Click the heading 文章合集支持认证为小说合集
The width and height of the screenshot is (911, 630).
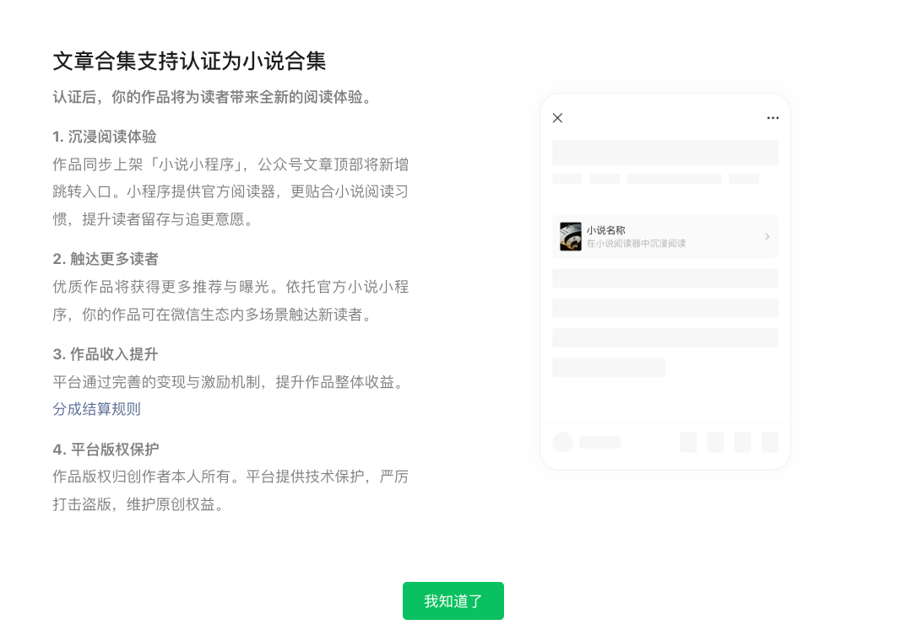point(189,61)
